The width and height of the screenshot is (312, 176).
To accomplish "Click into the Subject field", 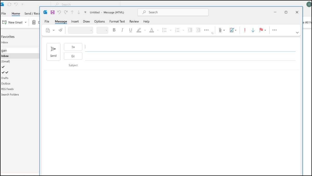I will pos(190,65).
